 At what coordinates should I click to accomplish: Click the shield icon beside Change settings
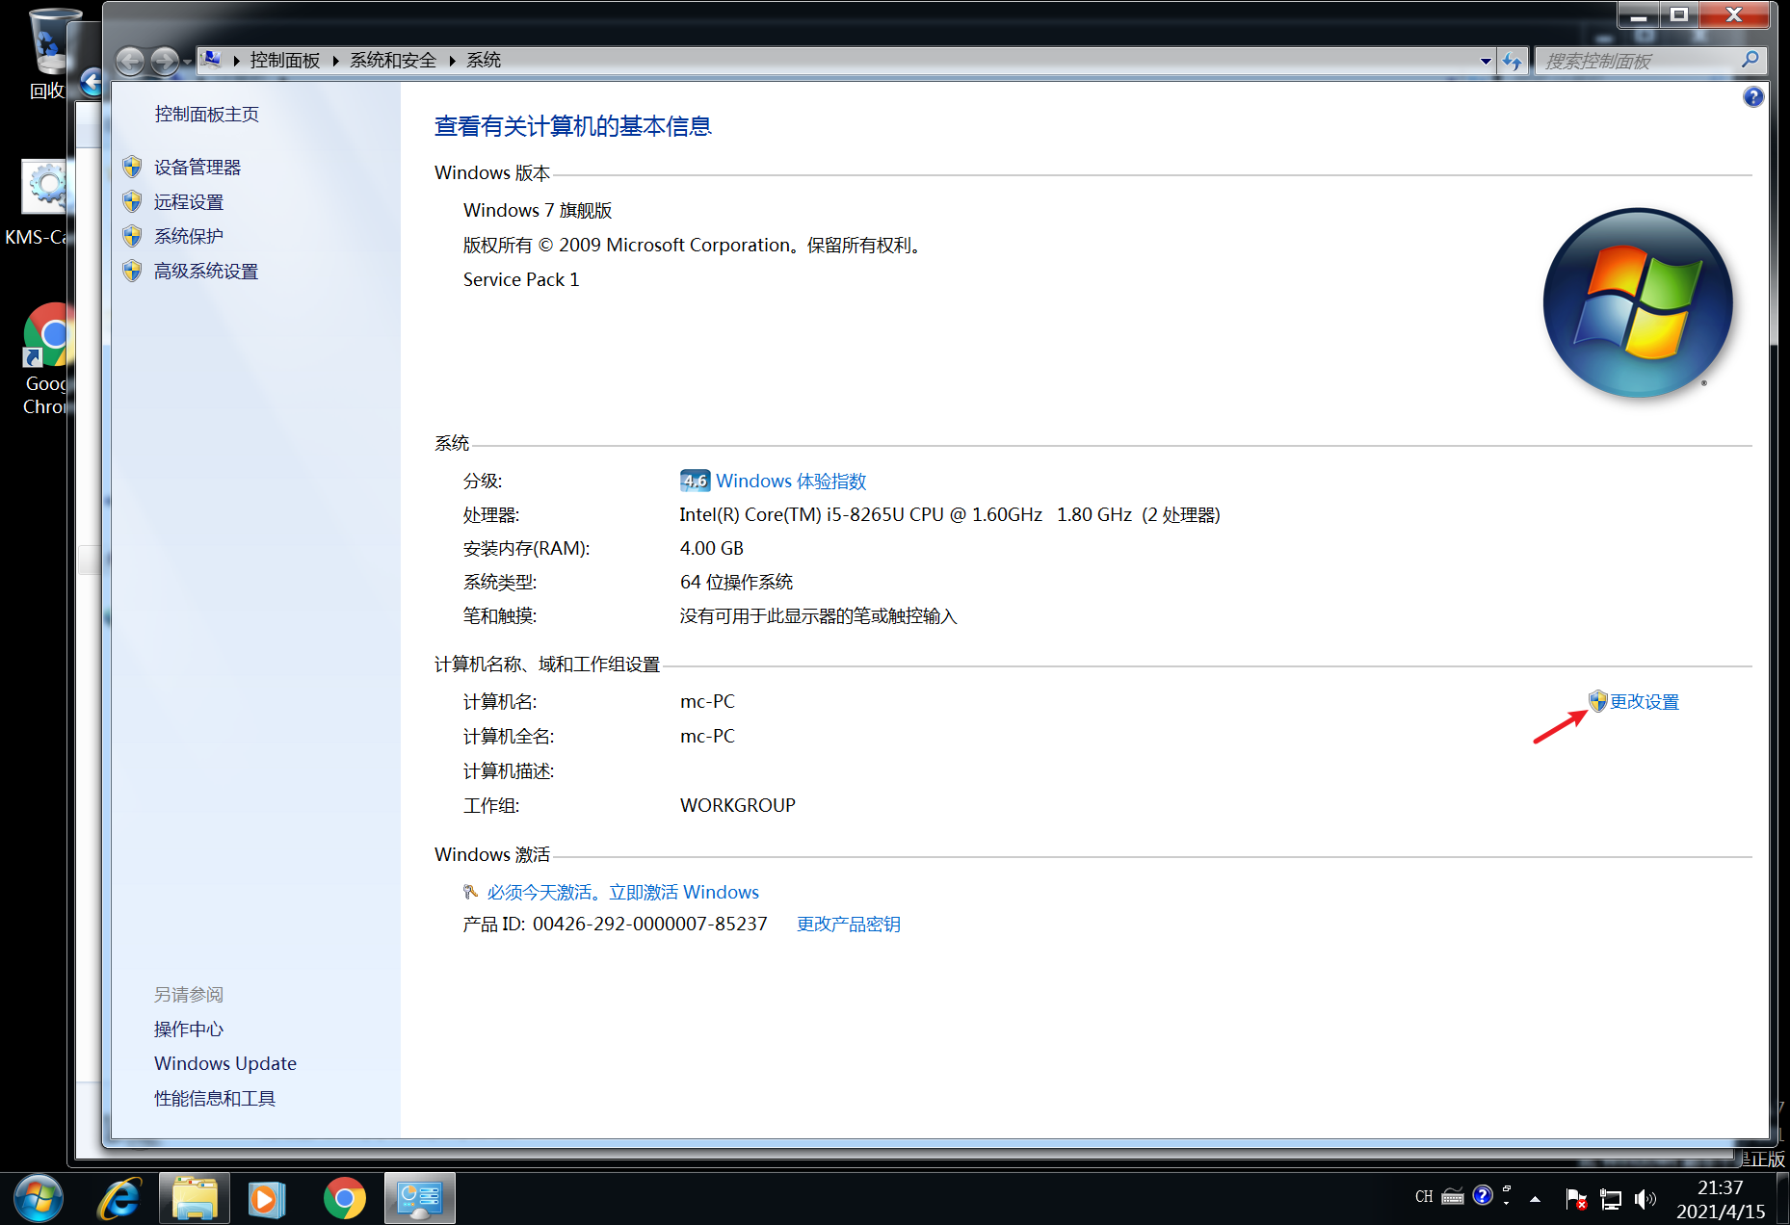coord(1597,701)
